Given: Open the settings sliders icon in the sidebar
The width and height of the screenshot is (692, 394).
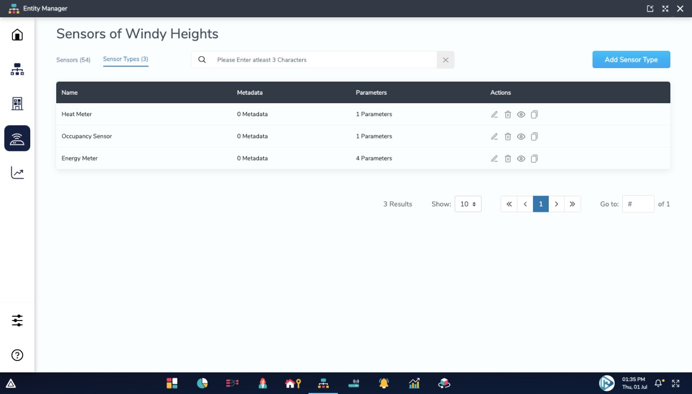Looking at the screenshot, I should [17, 320].
